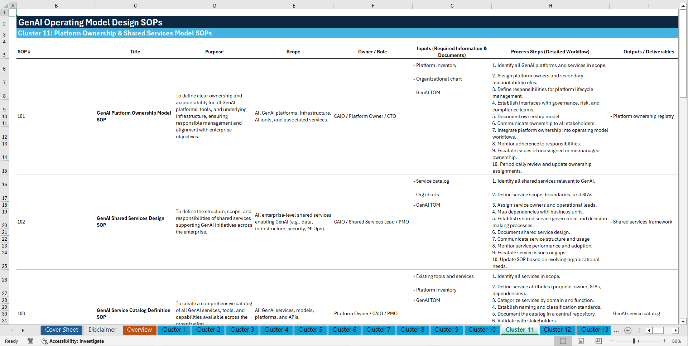Click the 80% zoom level button
The height and width of the screenshot is (346, 688).
click(677, 341)
